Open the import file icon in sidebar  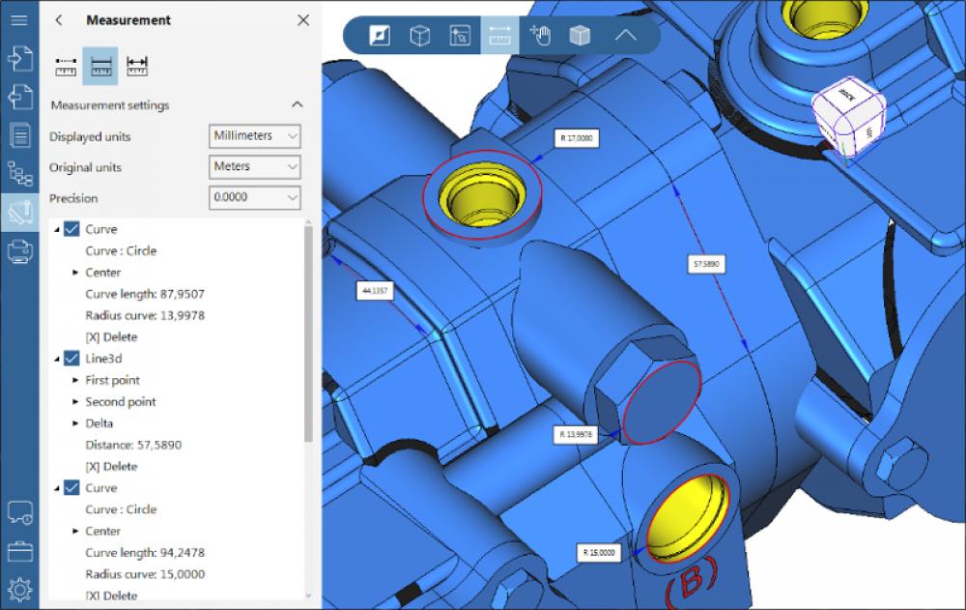[19, 58]
